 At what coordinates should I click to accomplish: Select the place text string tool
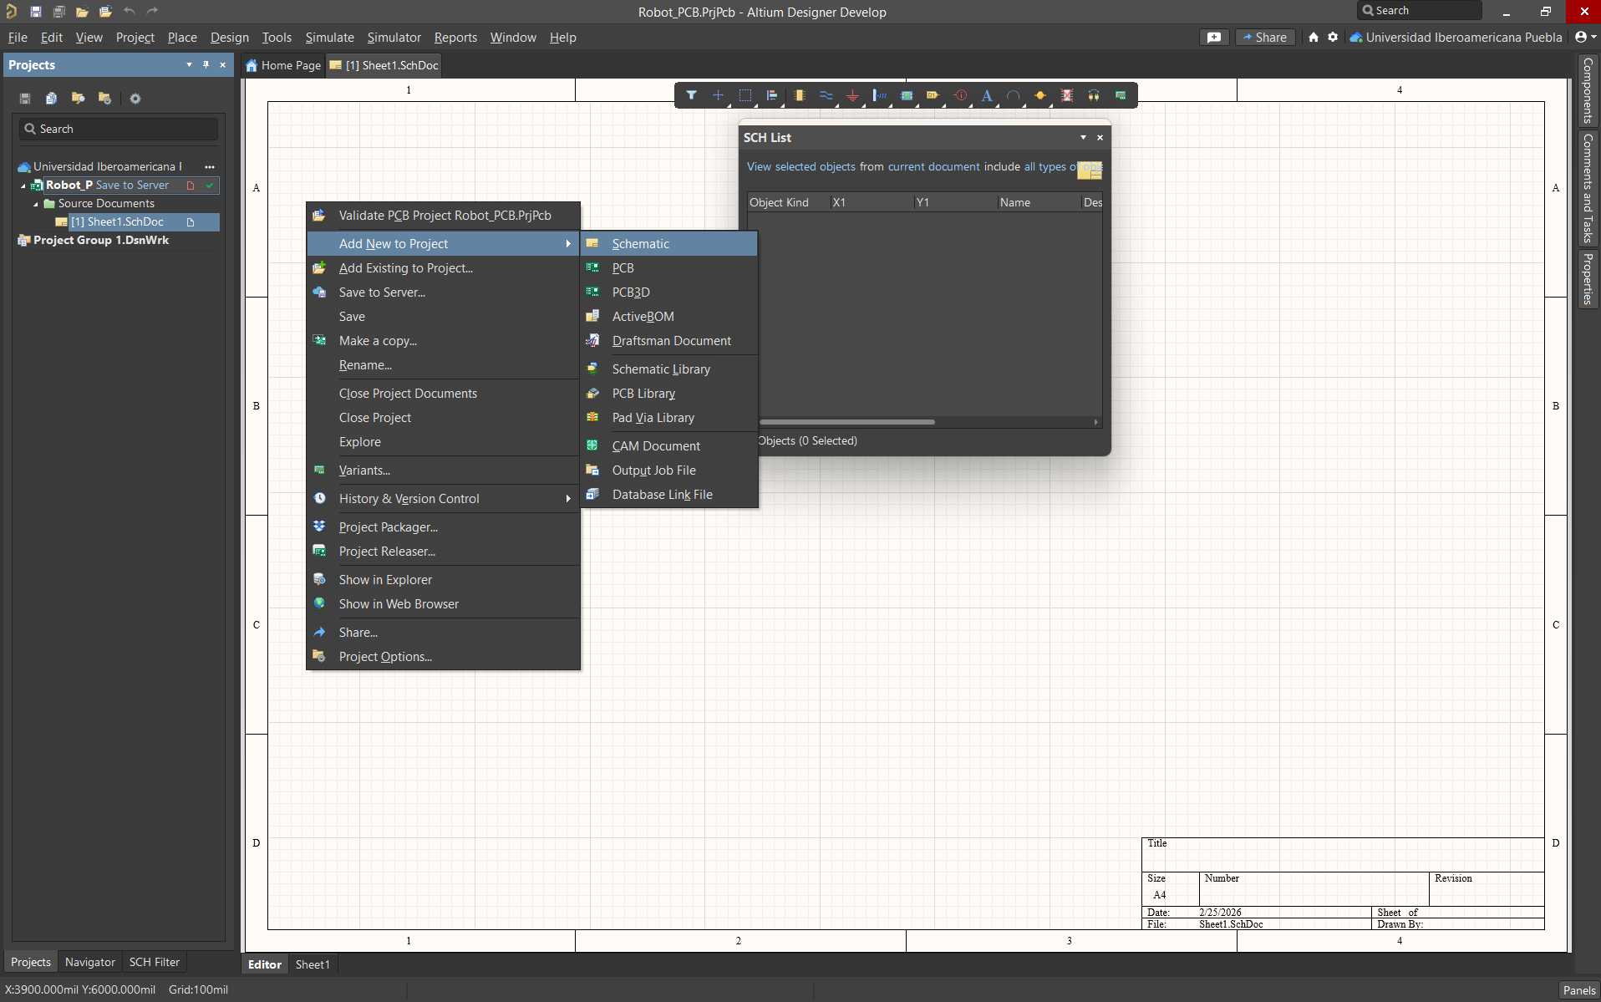(987, 95)
